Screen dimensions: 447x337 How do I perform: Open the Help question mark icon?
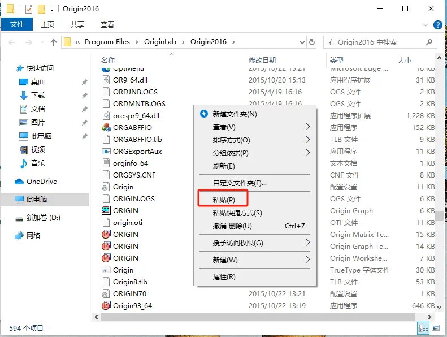pos(437,25)
